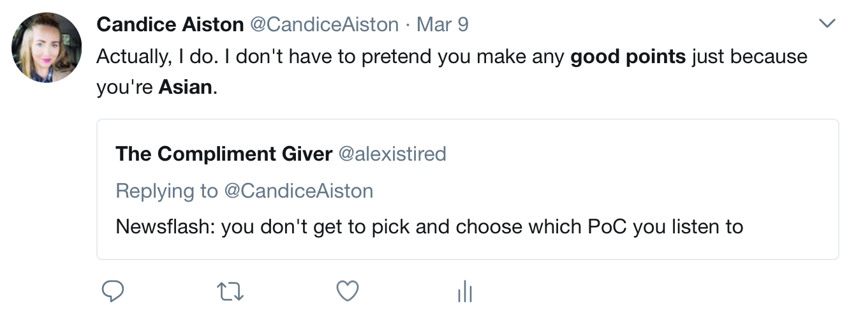Click the Replying to label
Screen dimensions: 856x315
coord(168,191)
